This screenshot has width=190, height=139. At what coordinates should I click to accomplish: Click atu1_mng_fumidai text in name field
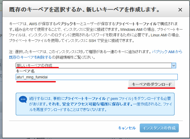coord(33,77)
